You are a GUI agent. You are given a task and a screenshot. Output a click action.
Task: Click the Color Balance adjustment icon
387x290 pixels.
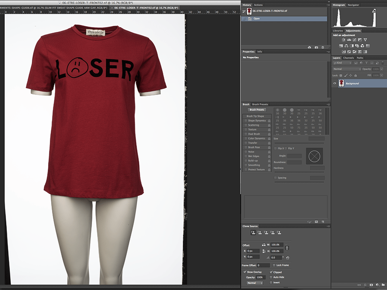point(345,46)
